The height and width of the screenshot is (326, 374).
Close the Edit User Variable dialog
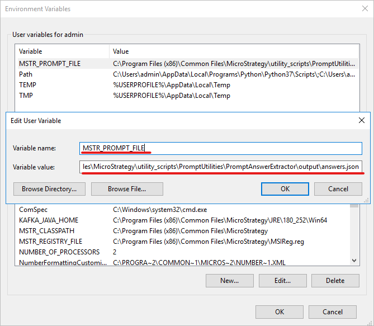[362, 120]
